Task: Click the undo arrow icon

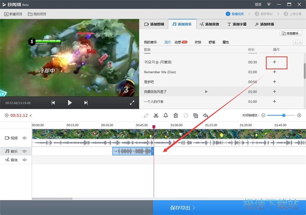Action: coord(206,116)
